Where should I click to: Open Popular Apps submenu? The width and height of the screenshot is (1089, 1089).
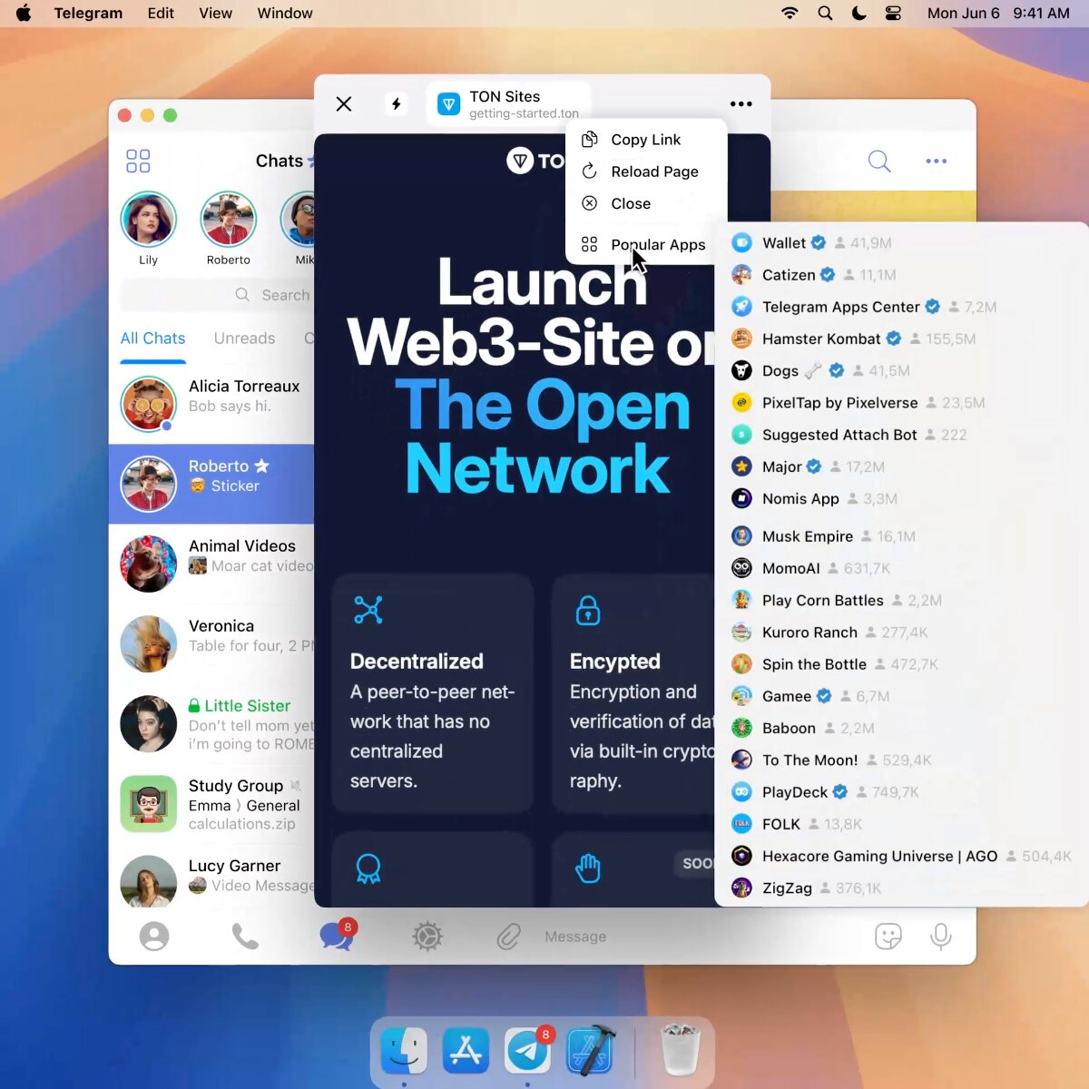tap(646, 244)
